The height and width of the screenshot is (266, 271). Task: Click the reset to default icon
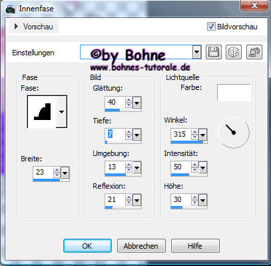(254, 52)
